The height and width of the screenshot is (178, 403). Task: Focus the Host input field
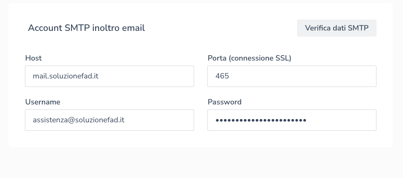click(109, 76)
